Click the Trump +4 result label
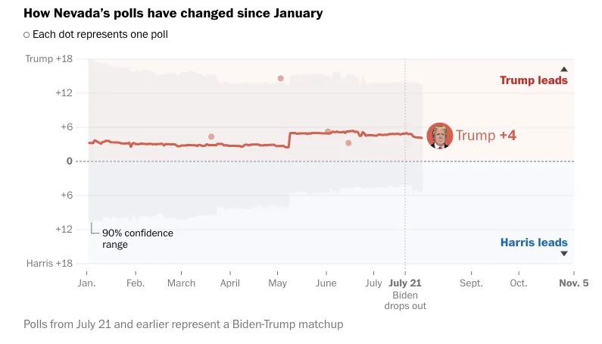 tap(485, 136)
